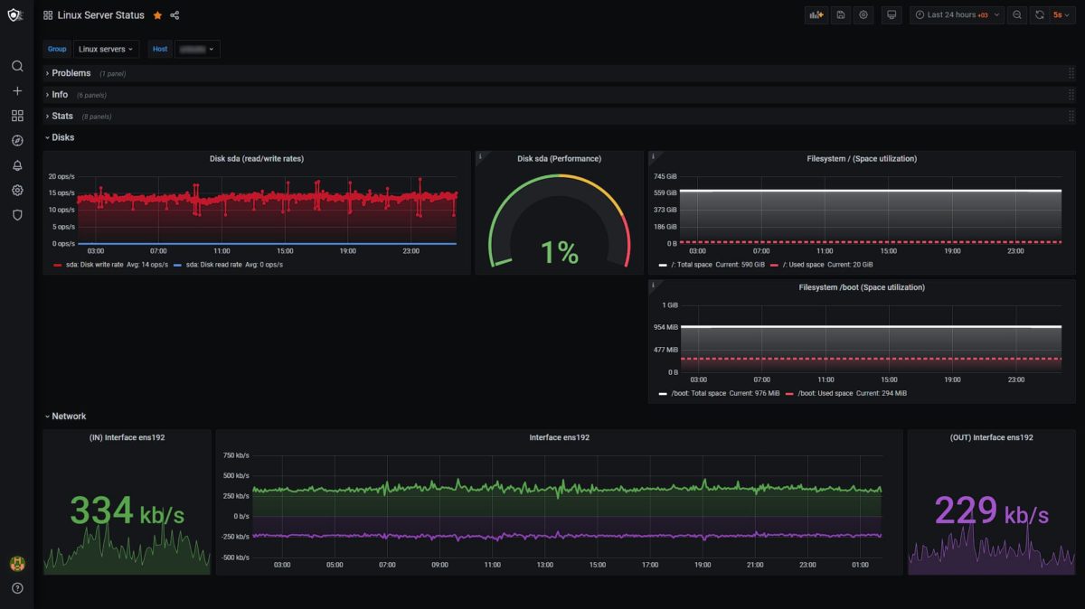The width and height of the screenshot is (1085, 609).
Task: Expand the Problems row
Action: pyautogui.click(x=71, y=73)
